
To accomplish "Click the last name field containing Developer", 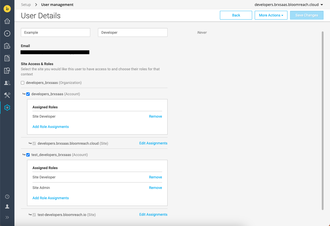I will pyautogui.click(x=133, y=32).
